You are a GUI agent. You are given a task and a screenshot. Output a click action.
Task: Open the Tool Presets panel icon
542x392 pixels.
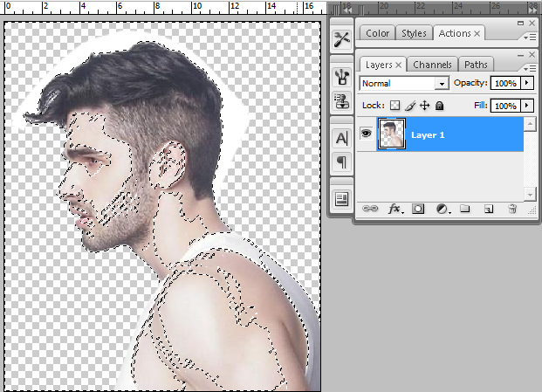(341, 38)
